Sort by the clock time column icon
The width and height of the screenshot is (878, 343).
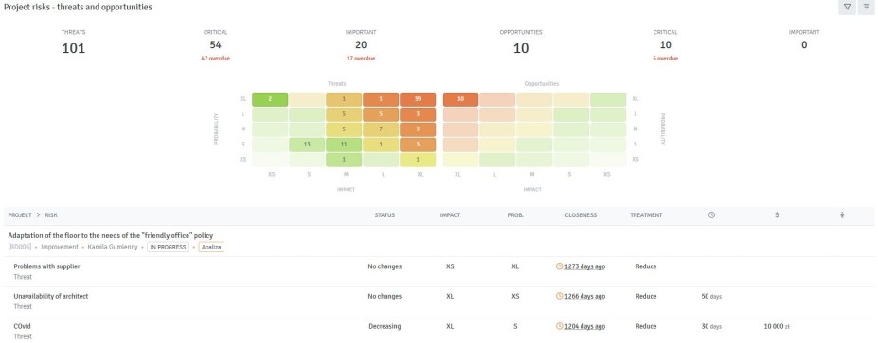[x=711, y=215]
